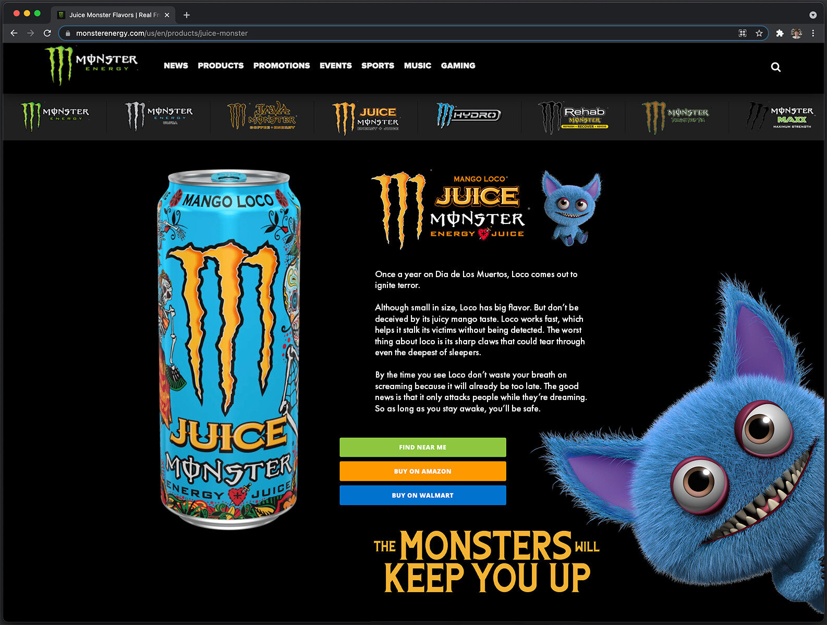Open a new tab with the plus button
The height and width of the screenshot is (625, 827).
coord(187,15)
